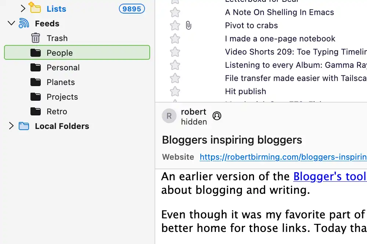Click the Retro folder icon
Viewport: 367px width, 244px height.
coord(36,111)
